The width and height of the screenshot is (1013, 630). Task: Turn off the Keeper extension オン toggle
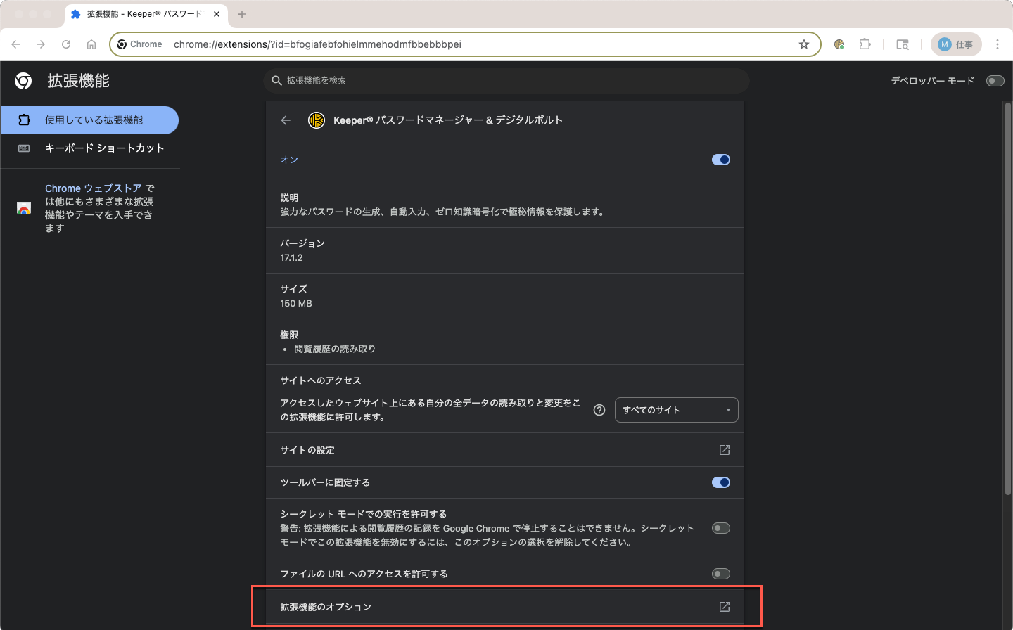[720, 160]
